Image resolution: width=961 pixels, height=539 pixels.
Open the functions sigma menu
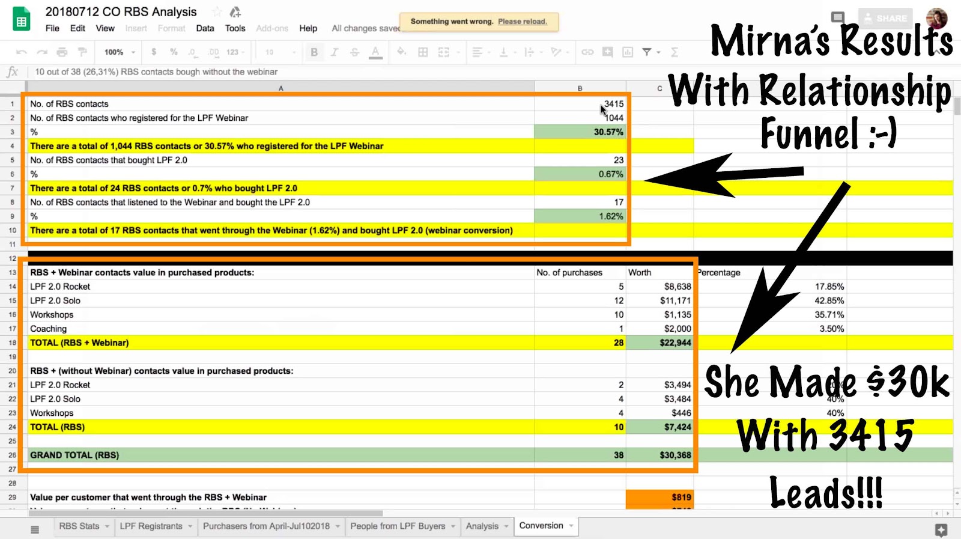click(x=675, y=52)
